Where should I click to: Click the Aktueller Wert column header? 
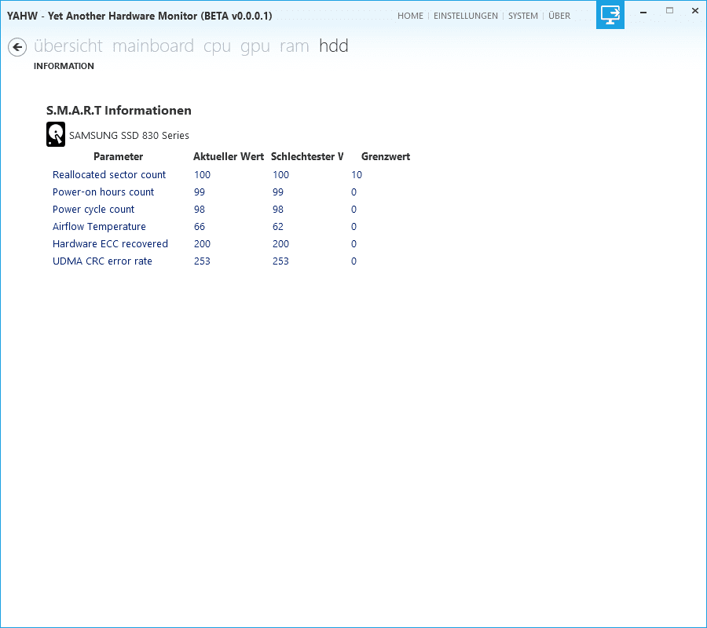coord(229,157)
